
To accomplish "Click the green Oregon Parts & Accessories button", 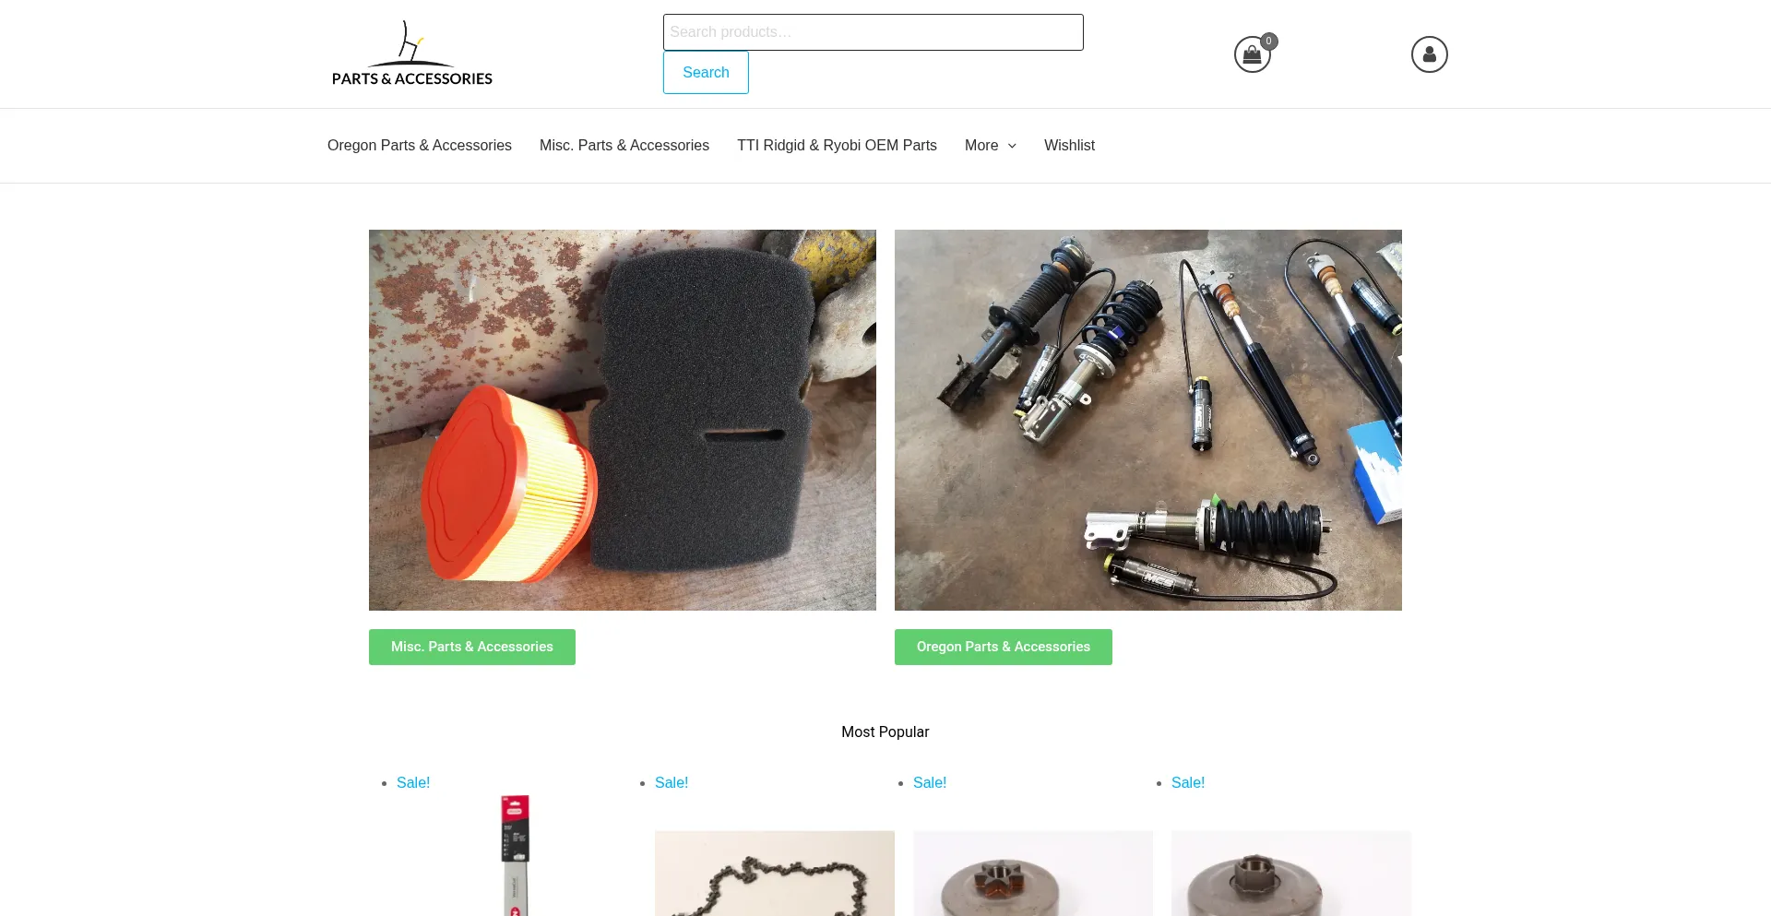I will click(x=1004, y=647).
